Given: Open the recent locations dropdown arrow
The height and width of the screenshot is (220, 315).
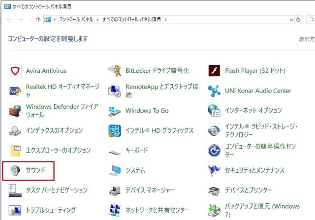Looking at the screenshot, I should tap(30, 20).
